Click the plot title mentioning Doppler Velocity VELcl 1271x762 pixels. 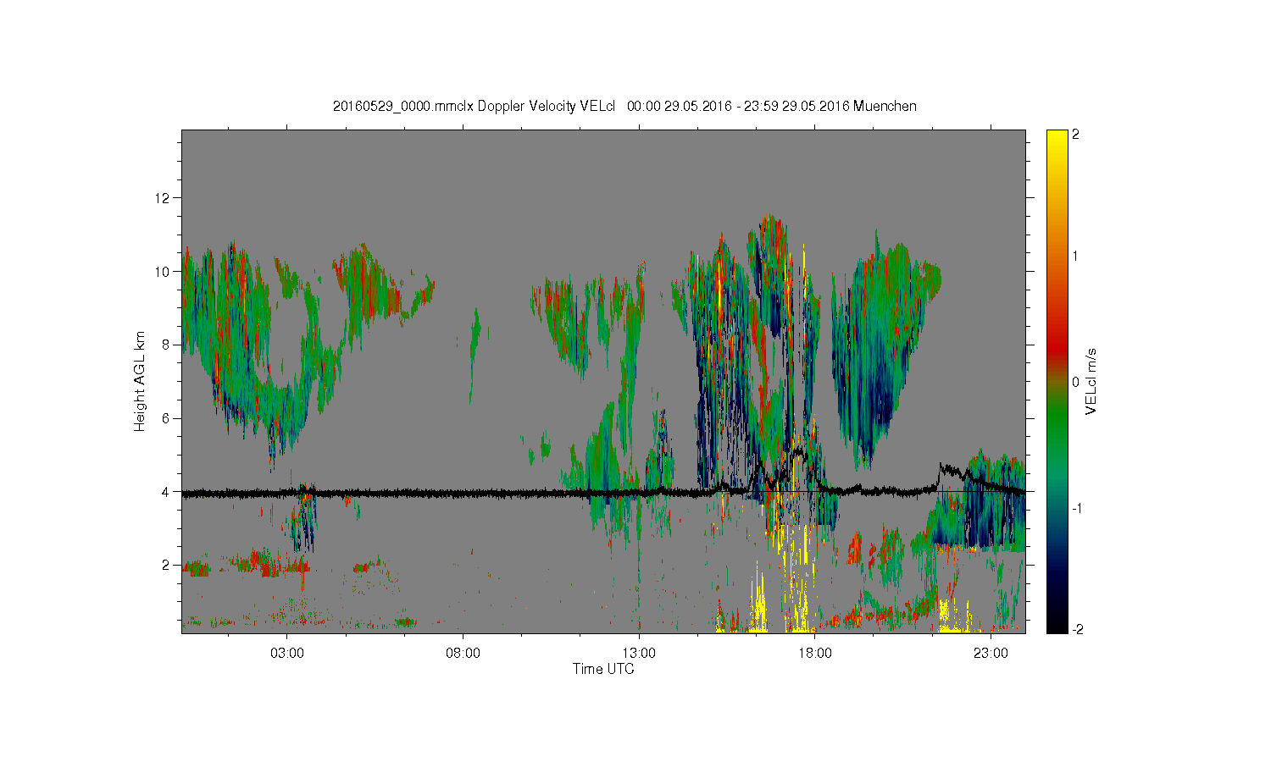[624, 106]
